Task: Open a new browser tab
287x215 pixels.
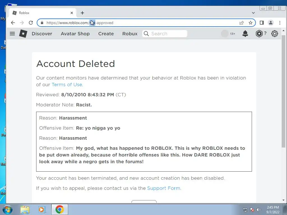Action: click(x=82, y=13)
